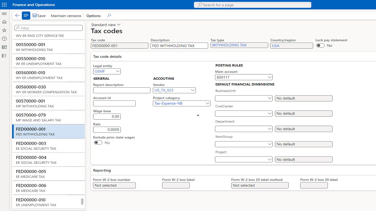Select Form W-2 box 20 label method

(x=260, y=185)
